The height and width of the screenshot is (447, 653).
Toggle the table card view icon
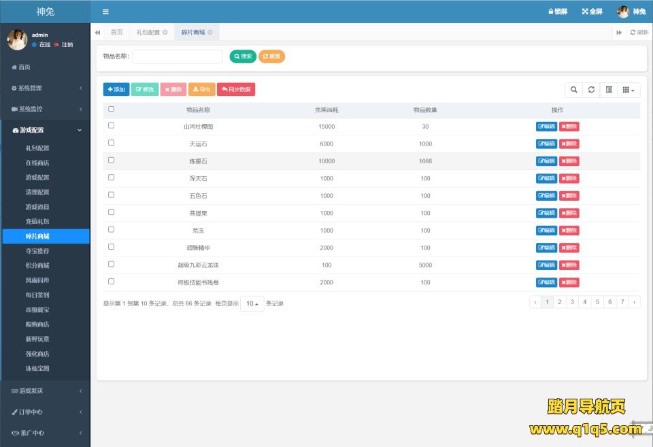pos(609,90)
